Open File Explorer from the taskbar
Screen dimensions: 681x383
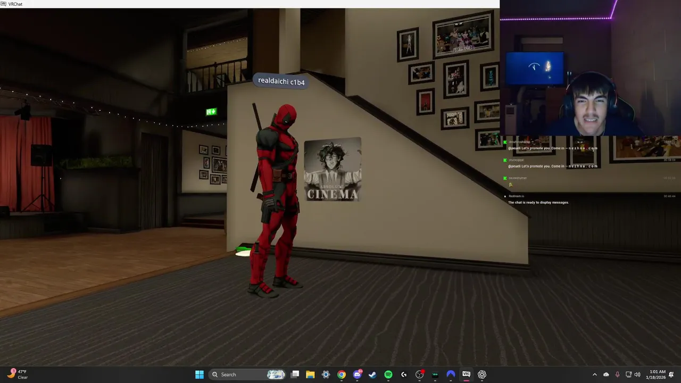point(310,374)
